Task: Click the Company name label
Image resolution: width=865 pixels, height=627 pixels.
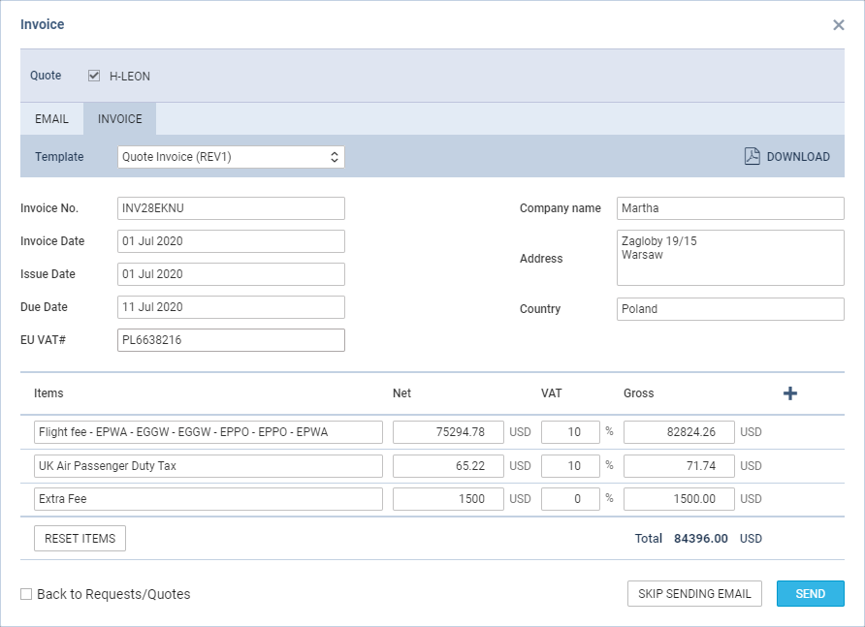Action: tap(560, 208)
